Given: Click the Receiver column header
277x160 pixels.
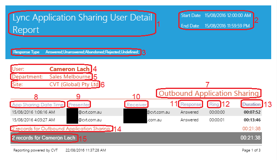Looking at the screenshot, I should point(137,105).
